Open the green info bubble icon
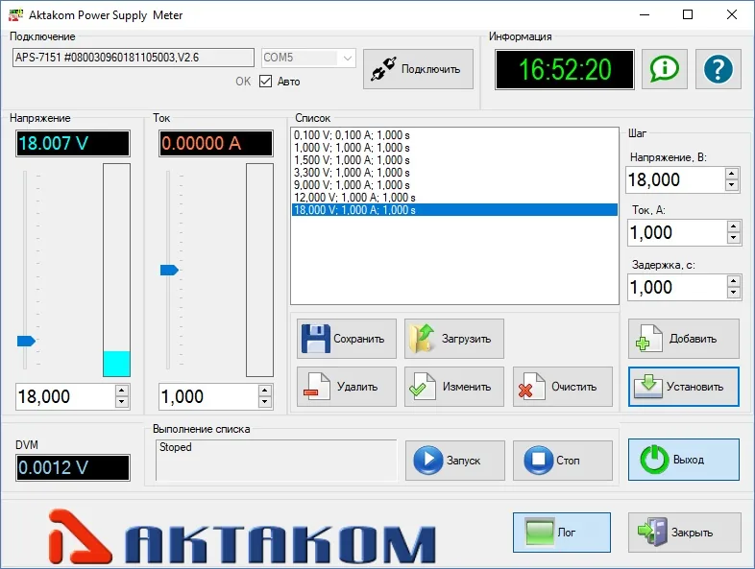The height and width of the screenshot is (569, 755). 665,69
